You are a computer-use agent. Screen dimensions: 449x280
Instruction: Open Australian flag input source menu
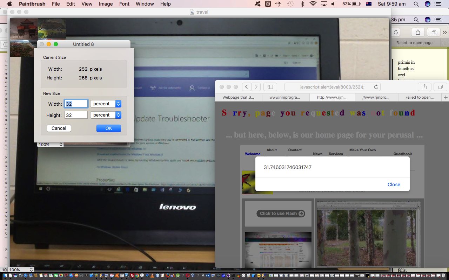pos(369,4)
